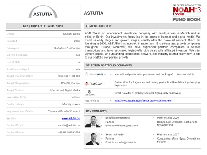Click b.schruefer@astutia.de email address

point(121,142)
